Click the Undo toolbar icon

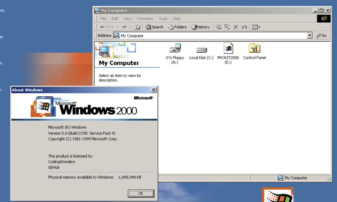click(244, 27)
